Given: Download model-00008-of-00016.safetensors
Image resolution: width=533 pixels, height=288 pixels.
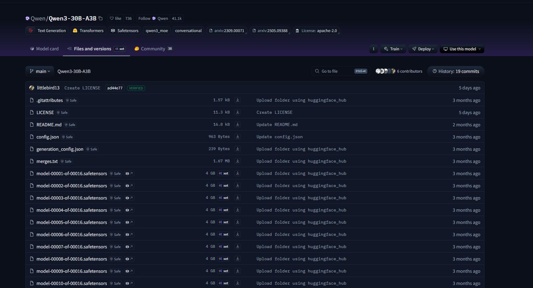Looking at the screenshot, I should point(237,259).
